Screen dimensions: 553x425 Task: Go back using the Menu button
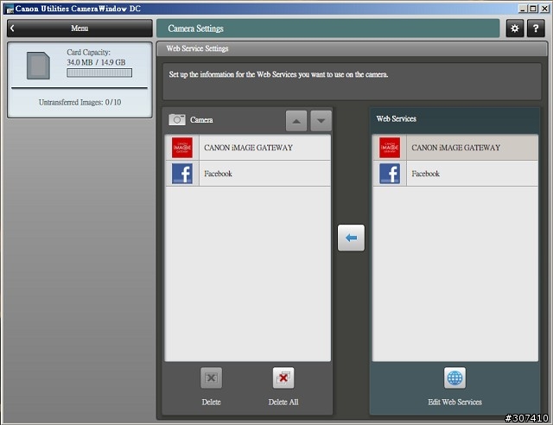tap(79, 29)
